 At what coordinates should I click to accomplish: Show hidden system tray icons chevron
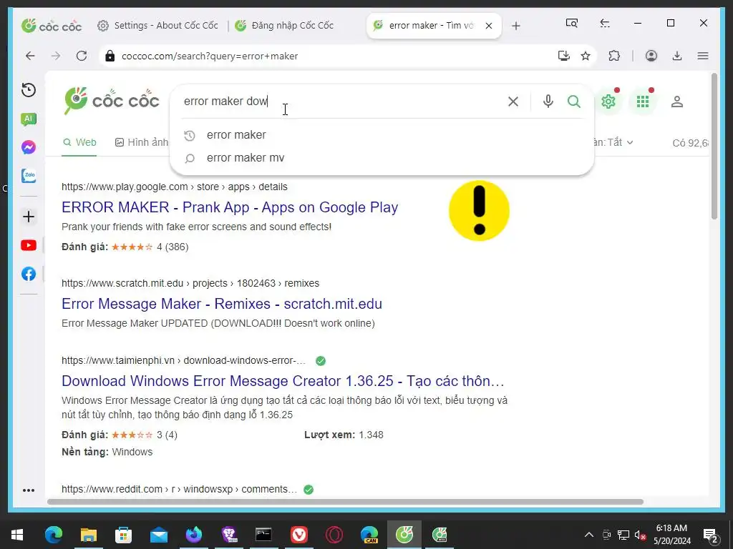[589, 535]
